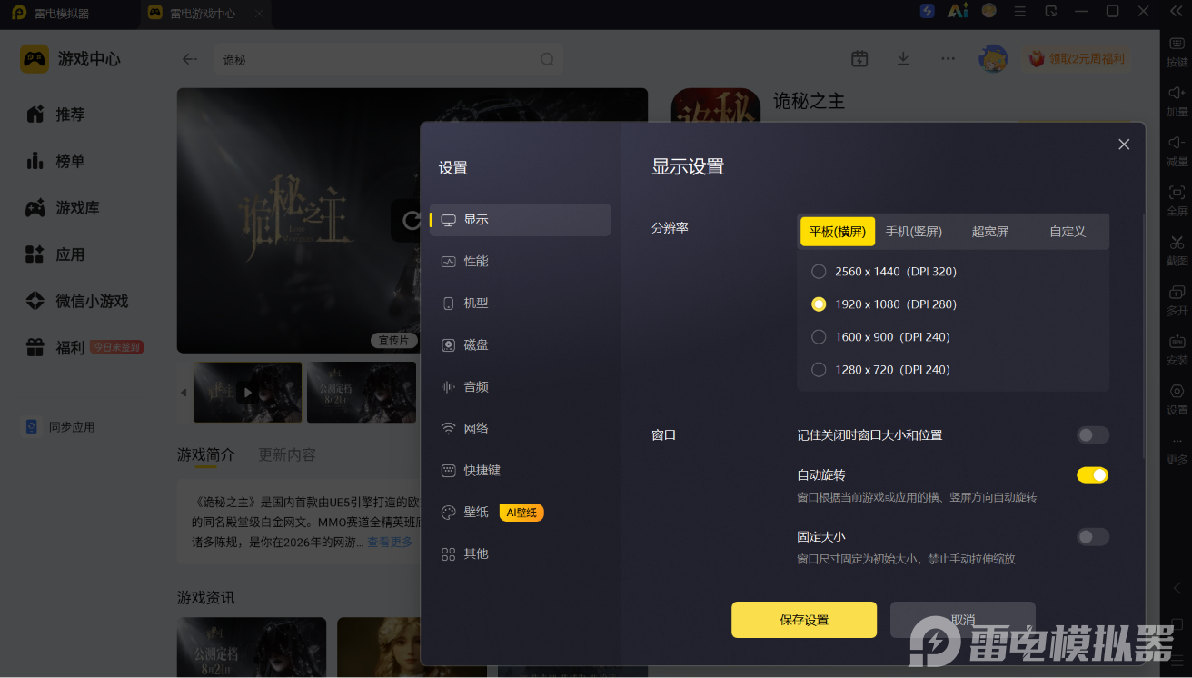Switch to the 雷电模拟器 window tab
This screenshot has width=1192, height=678.
click(51, 14)
